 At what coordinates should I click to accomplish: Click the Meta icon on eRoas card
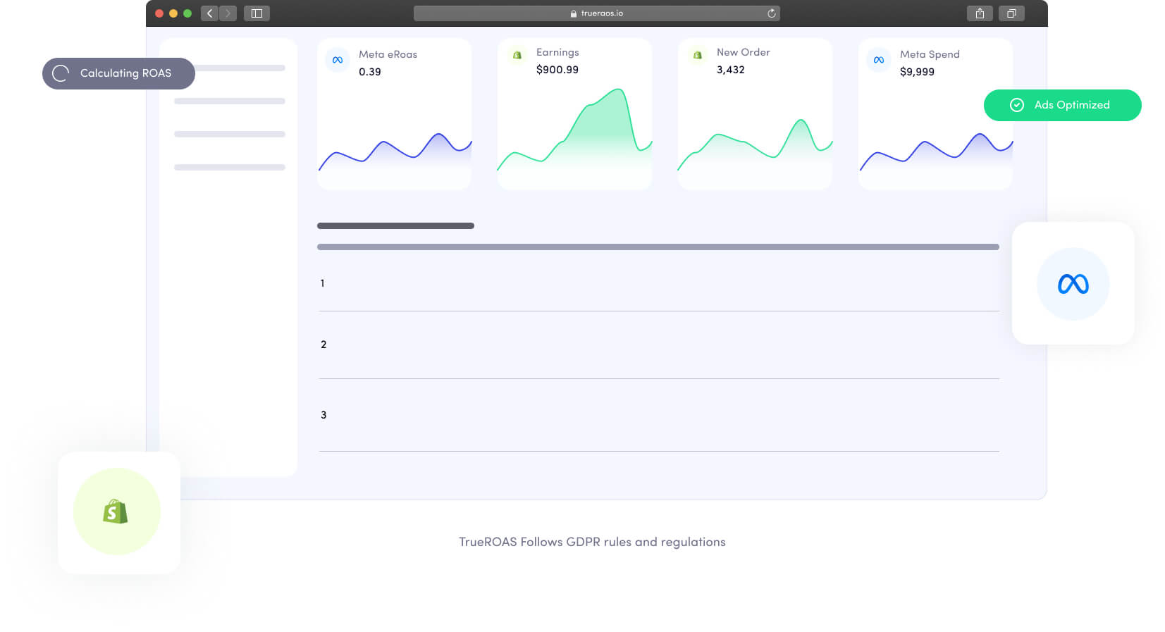click(x=338, y=60)
